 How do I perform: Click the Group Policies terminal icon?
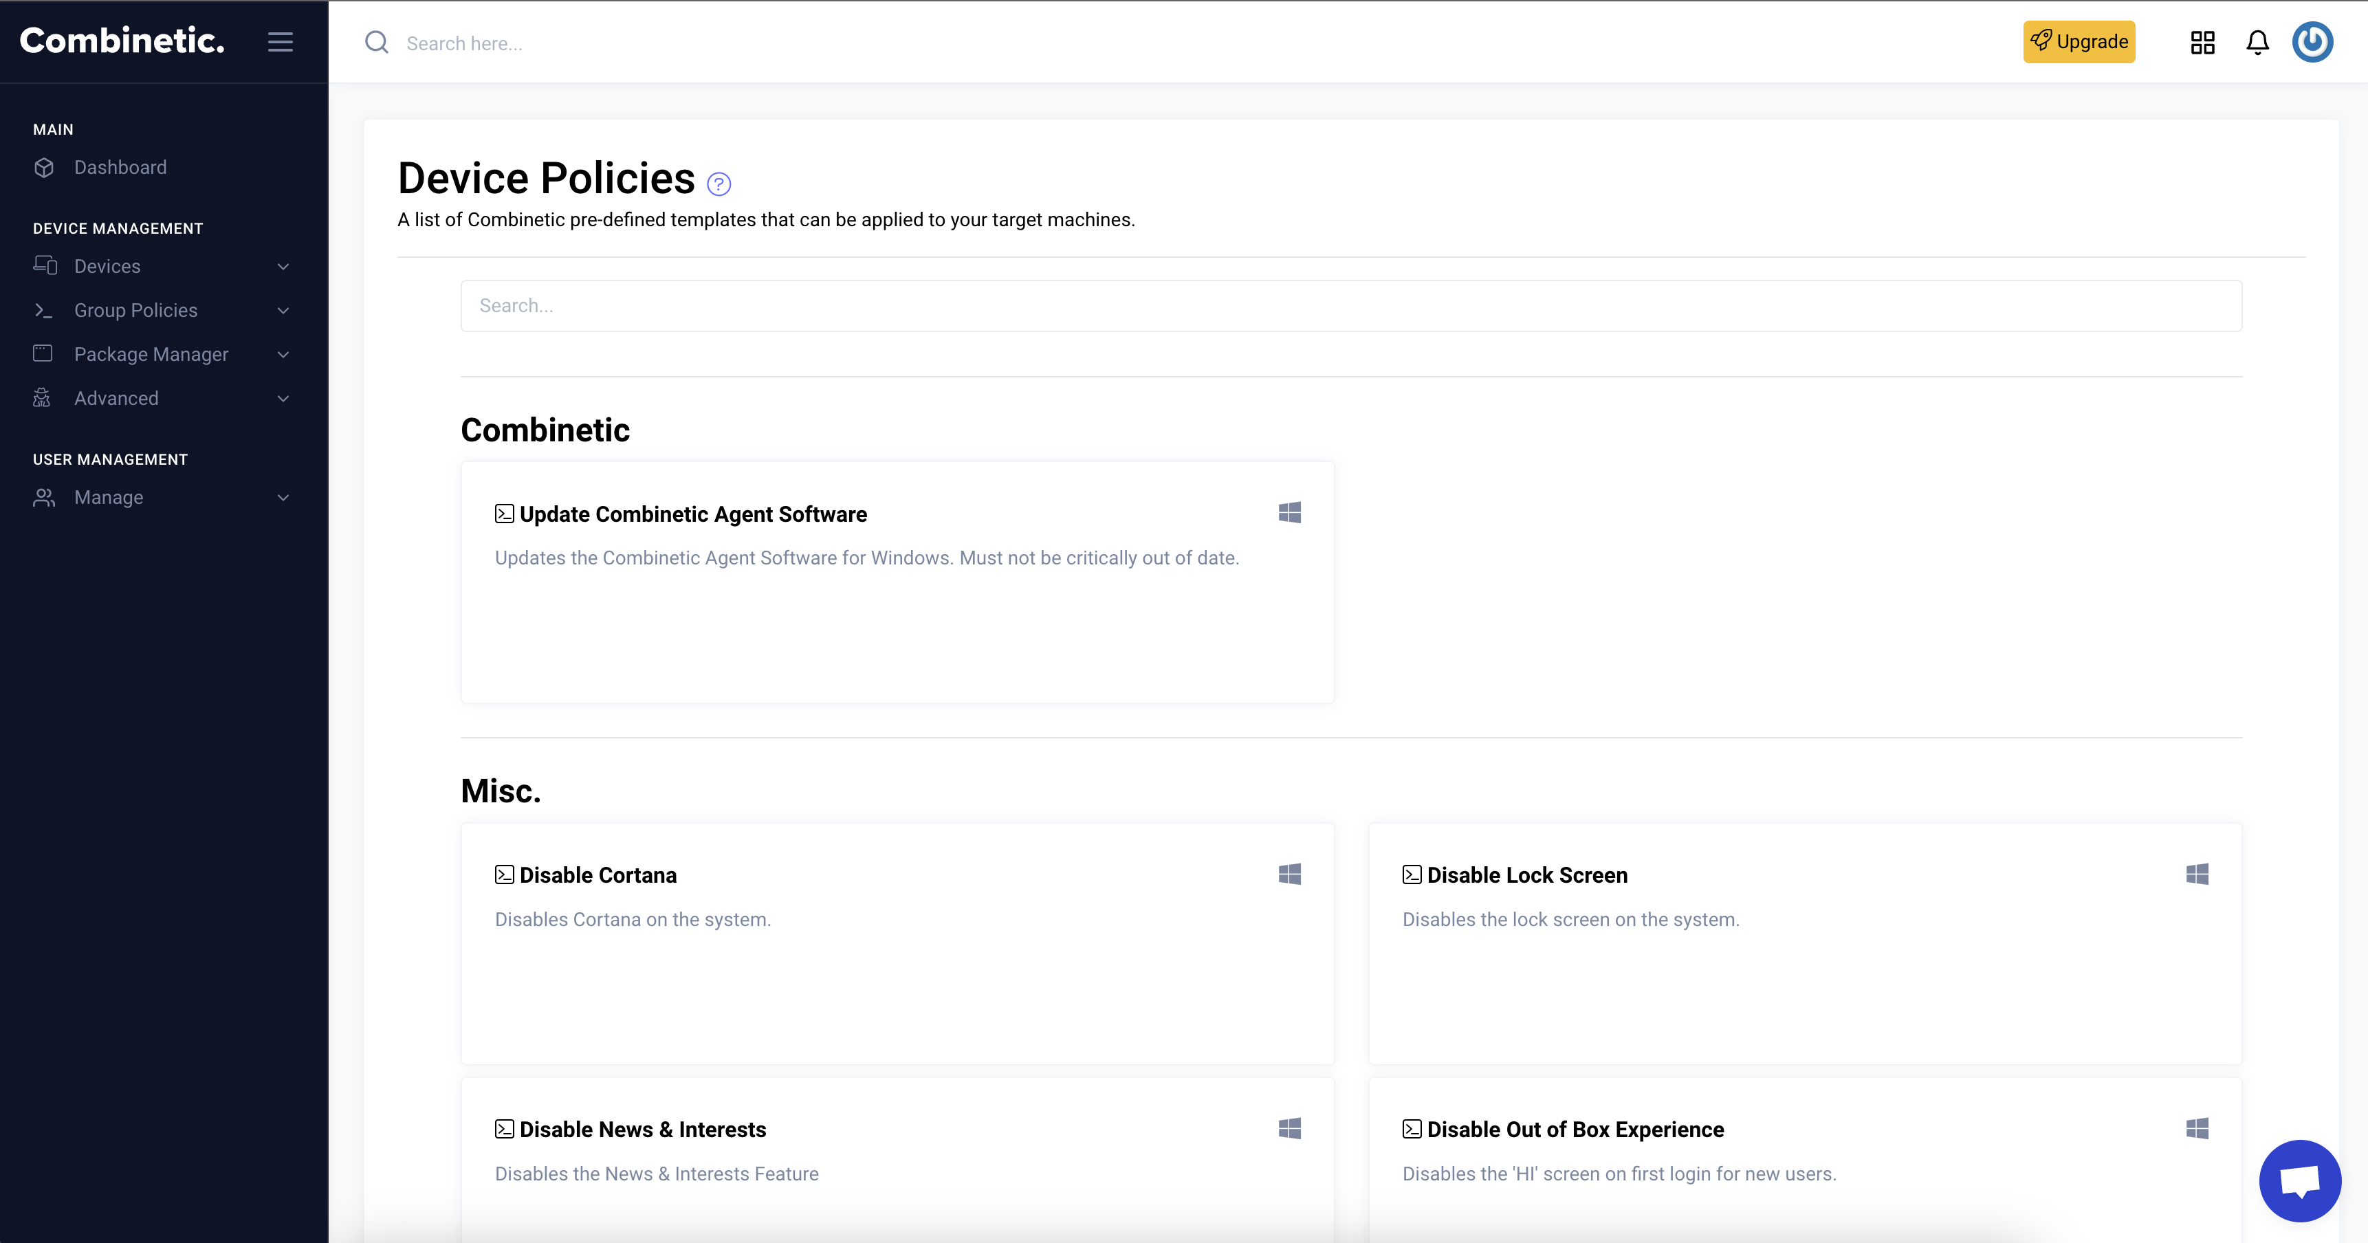pos(43,311)
